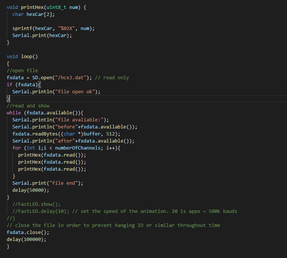Click the 'Serial.print(hexCar);' line
Screen dimensions: 287x258
[x=42, y=36]
